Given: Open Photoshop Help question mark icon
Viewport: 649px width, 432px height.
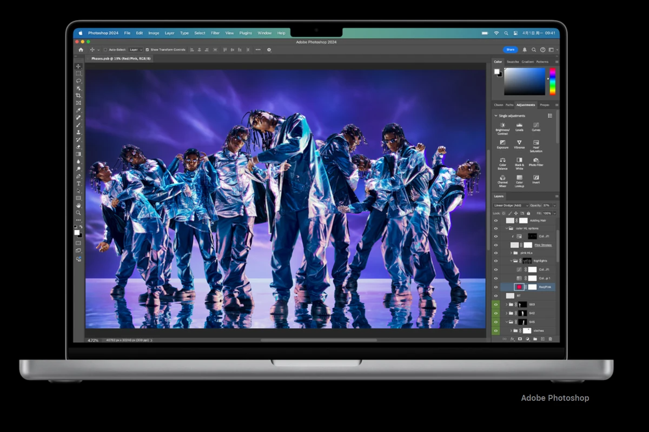Looking at the screenshot, I should point(542,50).
